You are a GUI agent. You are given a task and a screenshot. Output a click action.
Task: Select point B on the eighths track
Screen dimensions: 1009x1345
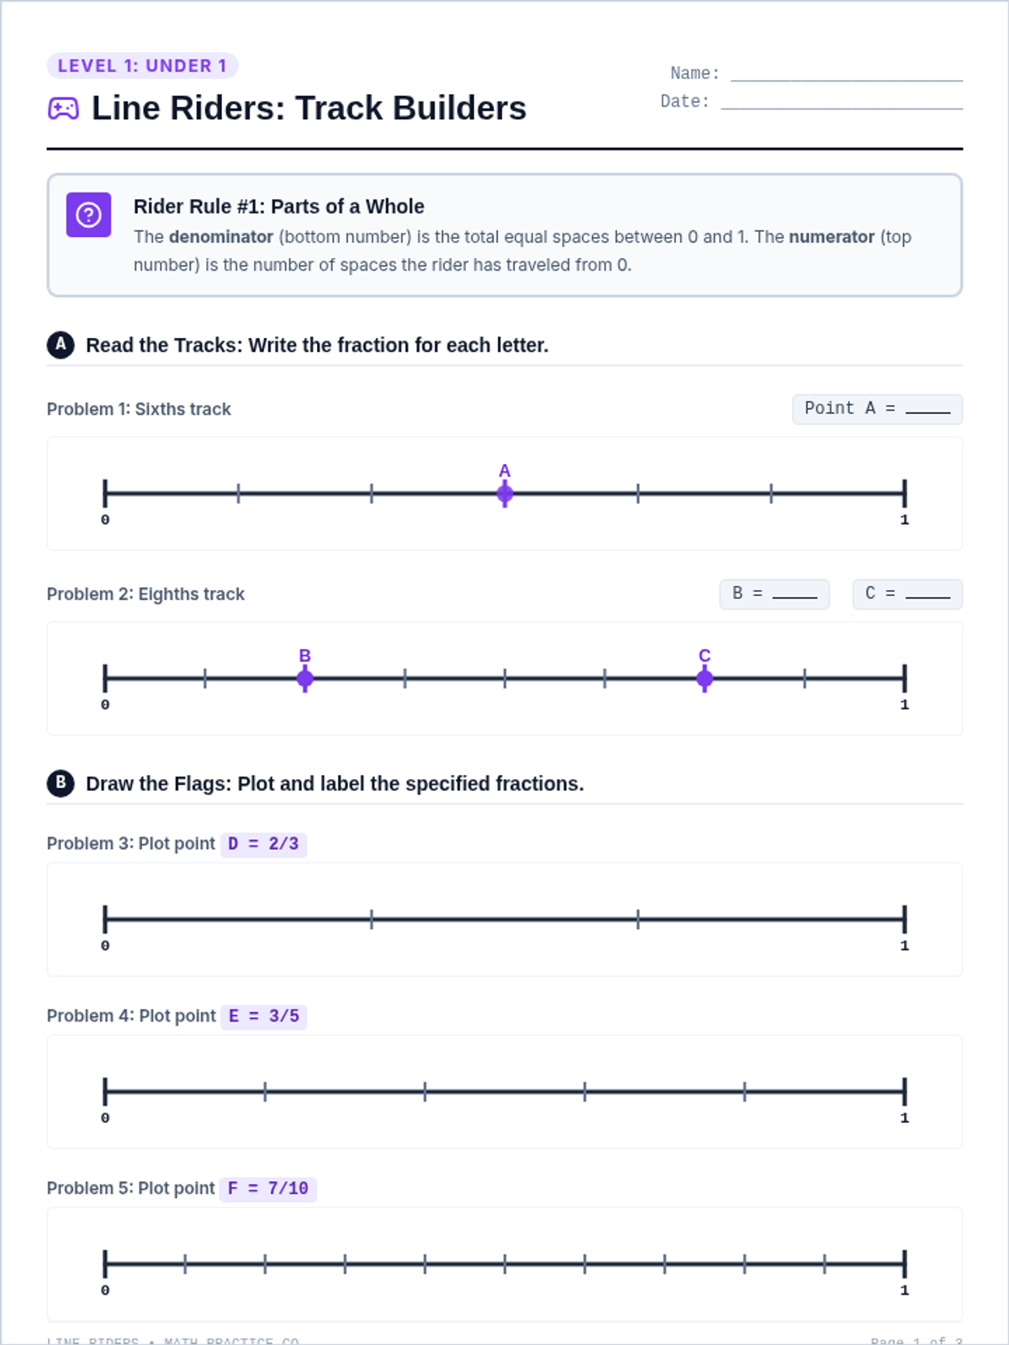305,678
